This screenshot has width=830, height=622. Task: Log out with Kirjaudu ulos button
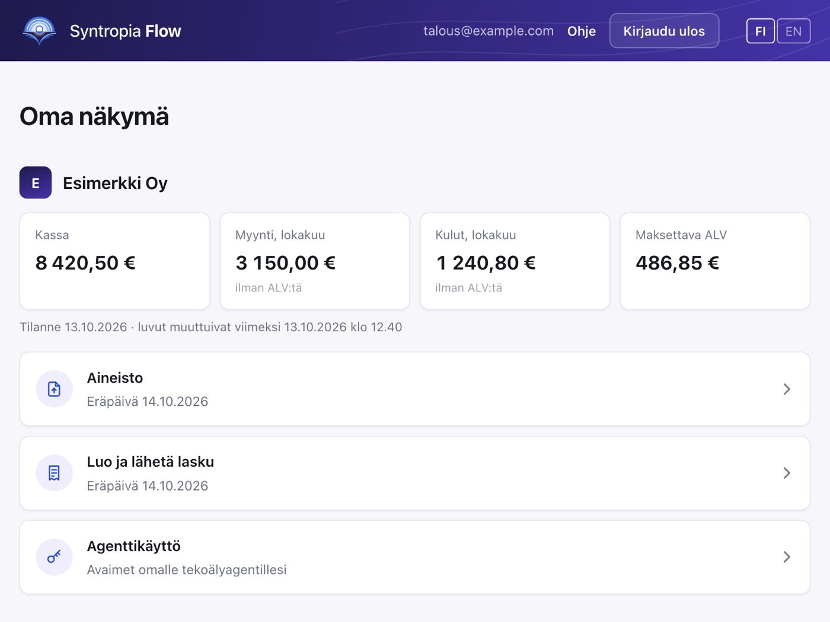[664, 31]
